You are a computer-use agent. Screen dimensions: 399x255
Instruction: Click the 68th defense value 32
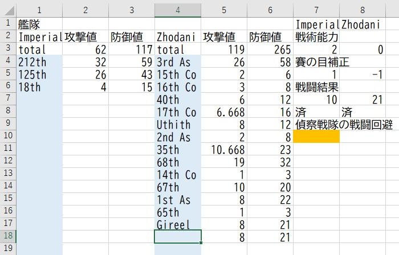tap(270, 162)
